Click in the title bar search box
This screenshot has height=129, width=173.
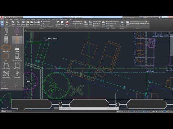pyautogui.click(x=131, y=17)
